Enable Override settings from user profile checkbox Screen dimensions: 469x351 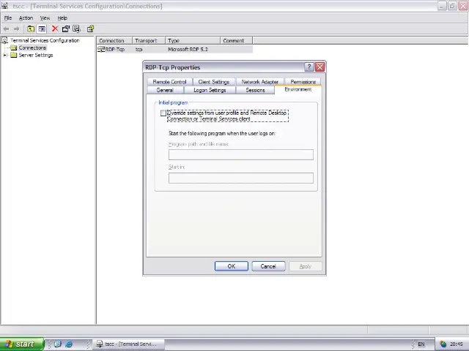tap(163, 113)
